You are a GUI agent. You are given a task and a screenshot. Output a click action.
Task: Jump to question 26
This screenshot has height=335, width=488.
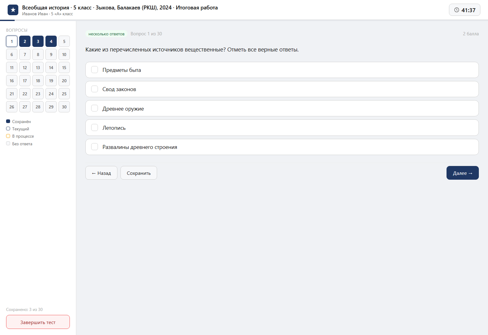pos(12,107)
